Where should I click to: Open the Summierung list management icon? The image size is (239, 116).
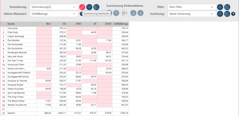pyautogui.click(x=97, y=7)
